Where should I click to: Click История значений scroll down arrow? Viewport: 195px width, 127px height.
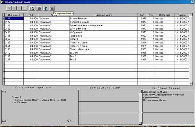coord(140,123)
